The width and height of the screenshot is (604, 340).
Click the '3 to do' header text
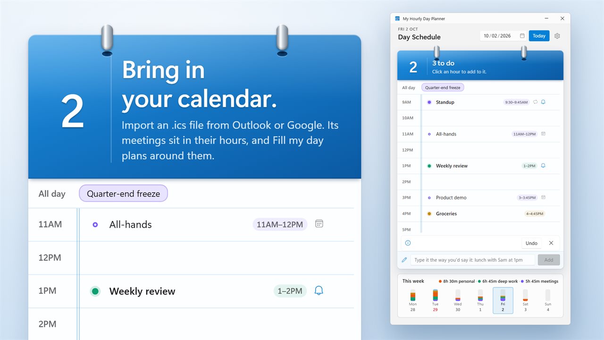[443, 63]
